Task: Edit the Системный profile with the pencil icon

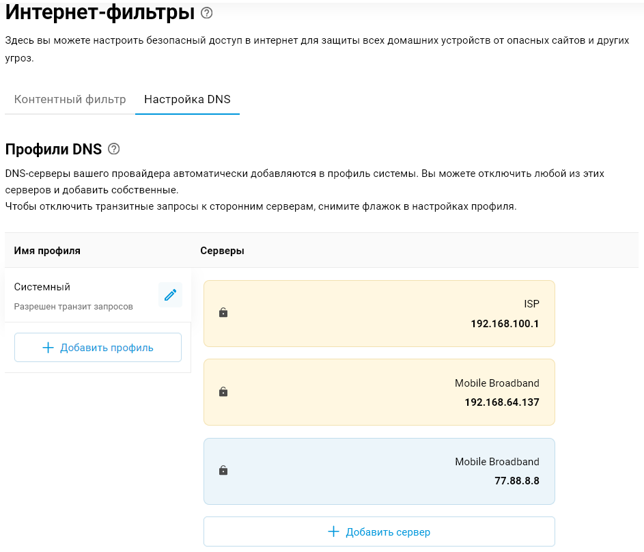Action: pos(170,295)
